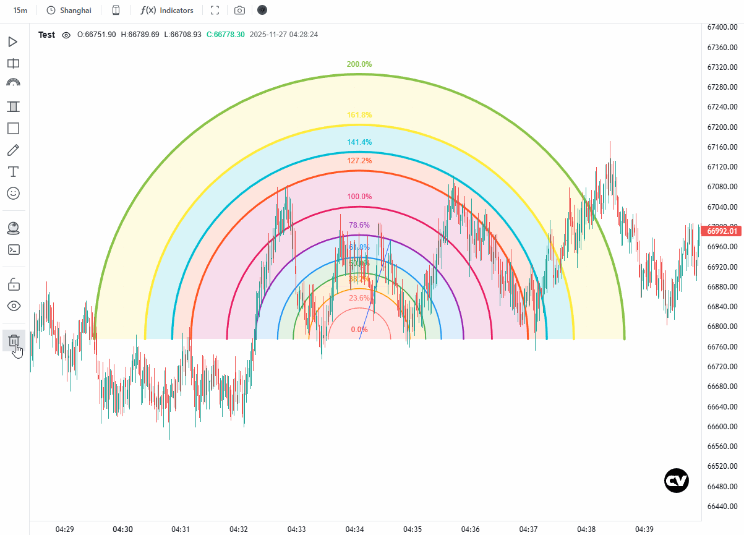Image resolution: width=744 pixels, height=535 pixels.
Task: Take a chart snapshot with camera icon
Action: (239, 11)
